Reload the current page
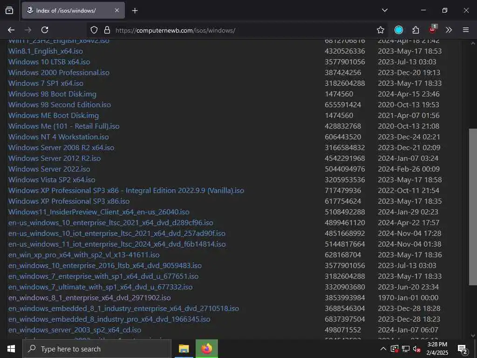Viewport: 477px width, 358px height. coord(45,30)
